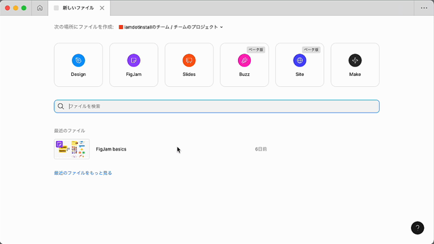Create a new Site file

click(x=300, y=65)
